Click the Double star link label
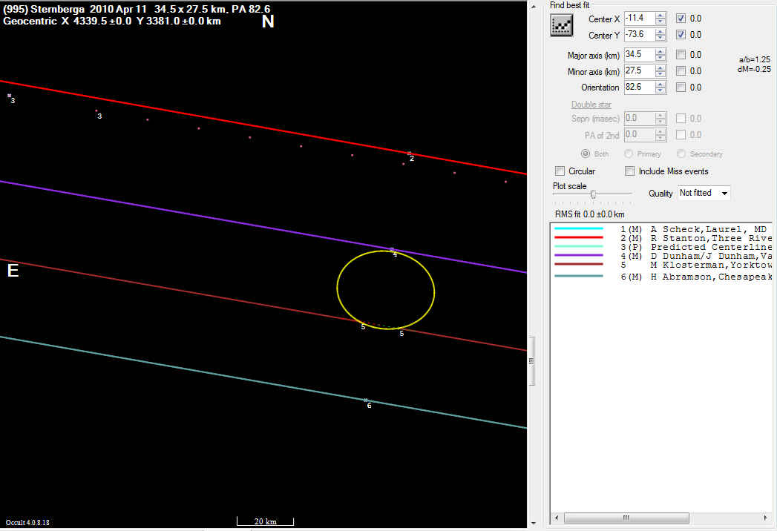Viewport: 777px width, 531px height. tap(591, 105)
